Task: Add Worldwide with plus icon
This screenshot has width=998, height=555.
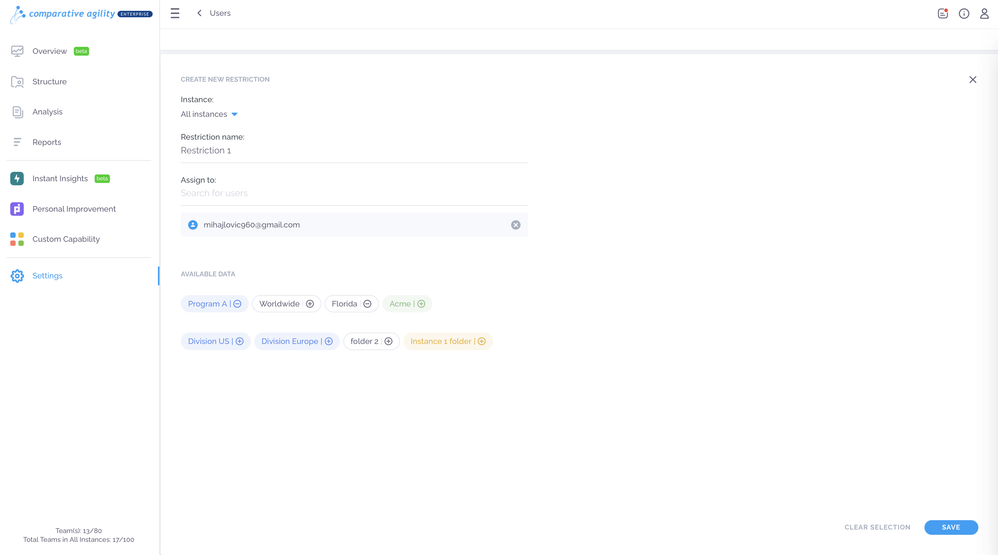Action: click(x=310, y=304)
